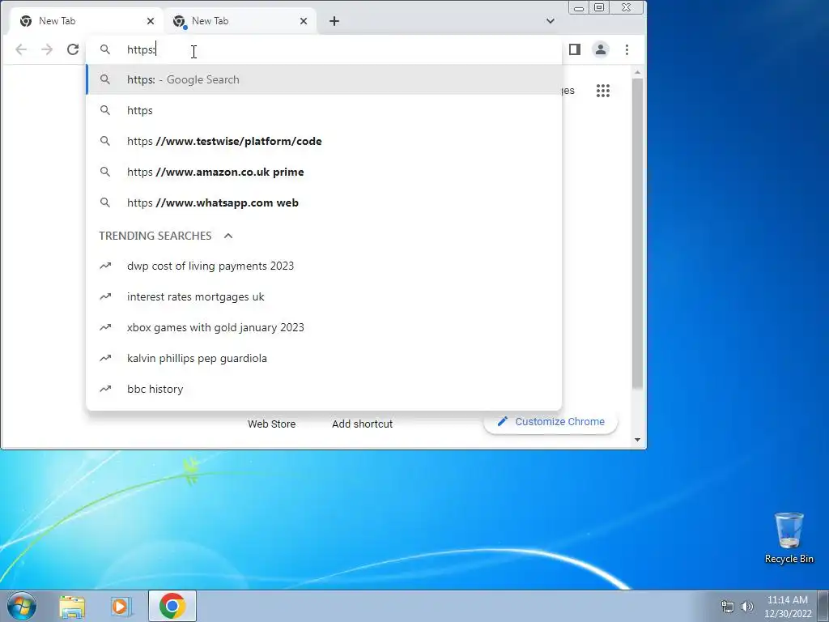Select 'bbc history' trending search
The image size is (829, 622).
pos(324,389)
